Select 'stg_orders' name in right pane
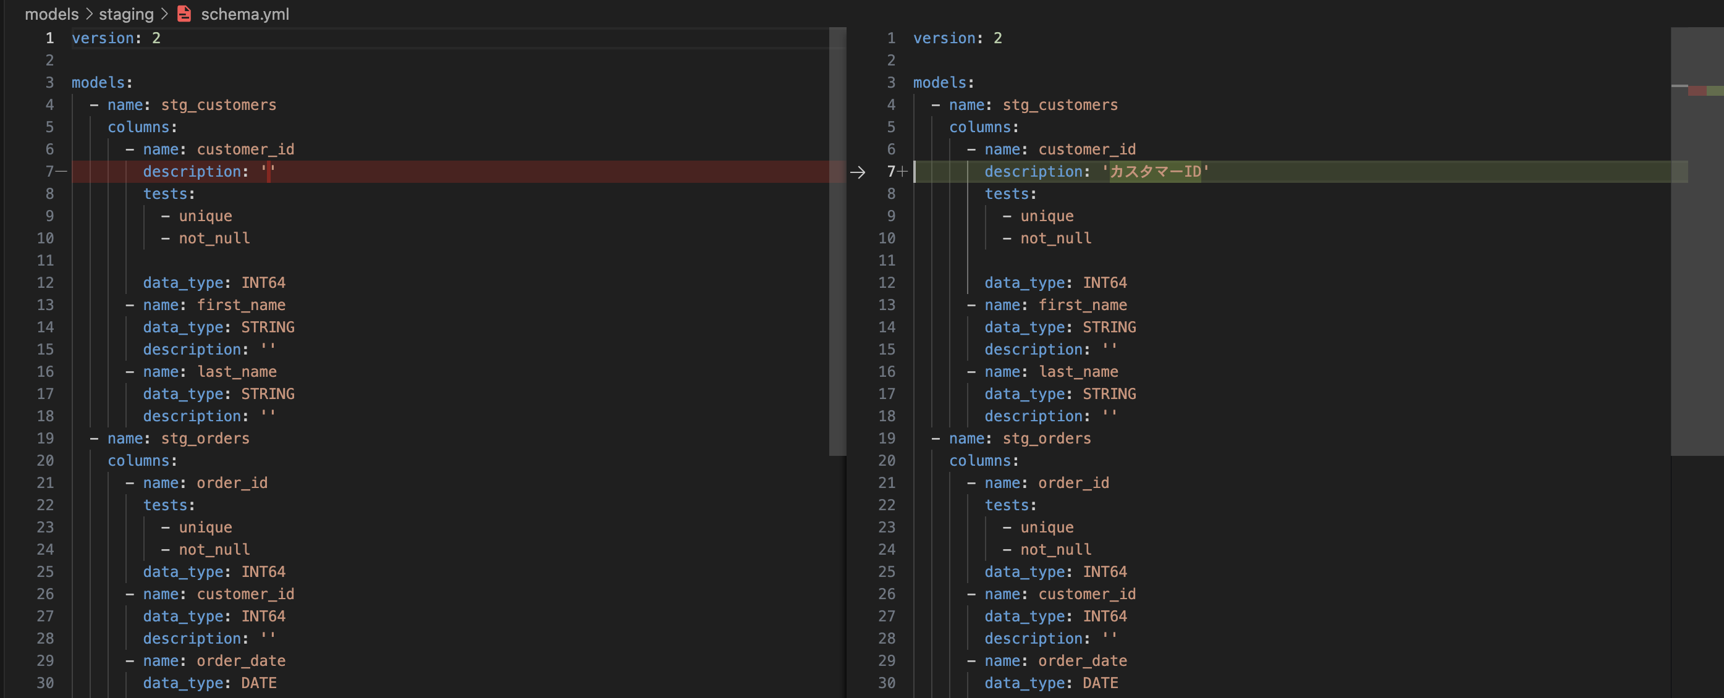1724x698 pixels. 1047,439
